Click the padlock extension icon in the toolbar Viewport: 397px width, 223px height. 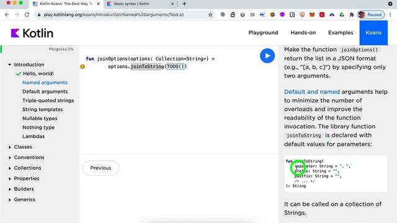coord(233,15)
